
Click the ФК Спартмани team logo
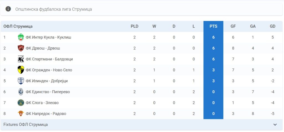[x=21, y=59]
